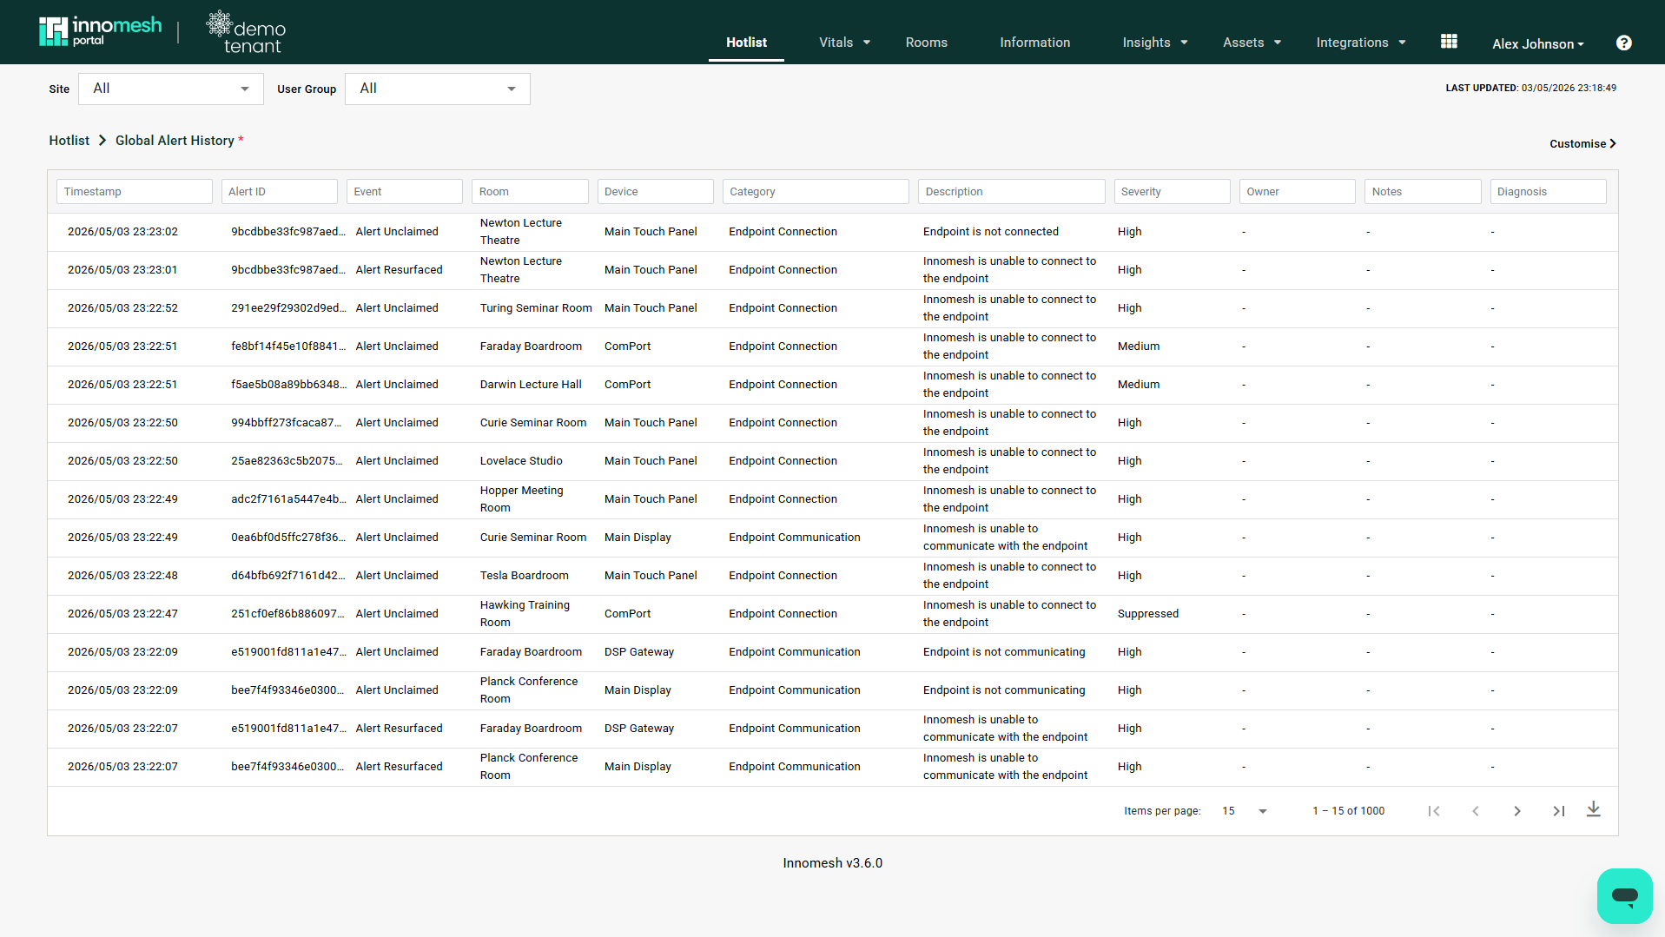Image resolution: width=1665 pixels, height=937 pixels.
Task: Click Lovelace Studio room cell
Action: (x=521, y=461)
